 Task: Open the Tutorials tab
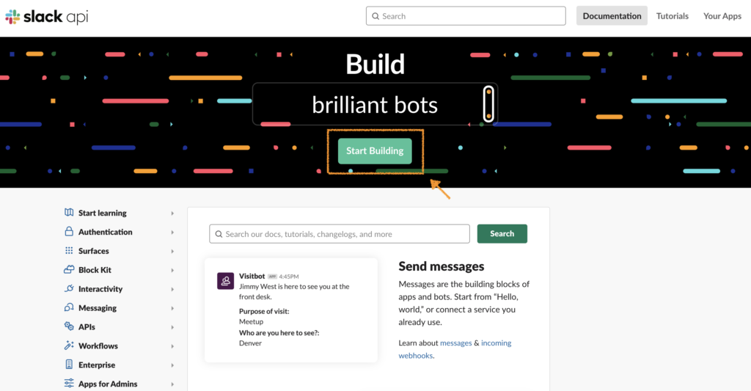pyautogui.click(x=672, y=16)
